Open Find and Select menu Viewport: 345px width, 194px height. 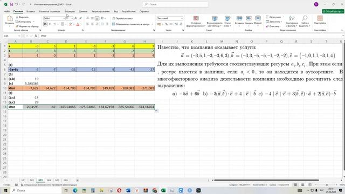tap(305, 22)
